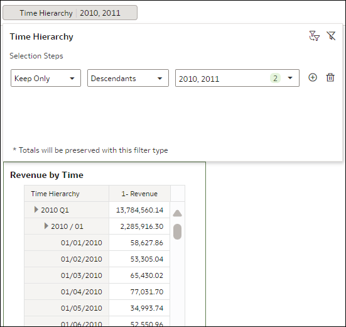
Task: Click the revenue value 77,031.70
Action: (147, 292)
